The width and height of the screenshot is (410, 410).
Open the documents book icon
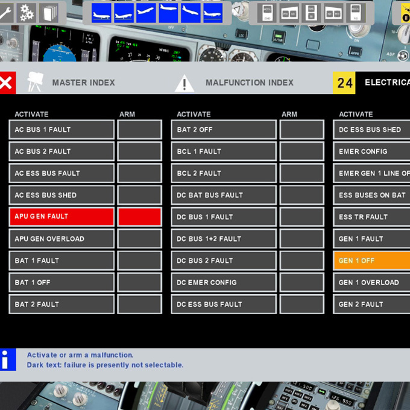click(x=49, y=13)
